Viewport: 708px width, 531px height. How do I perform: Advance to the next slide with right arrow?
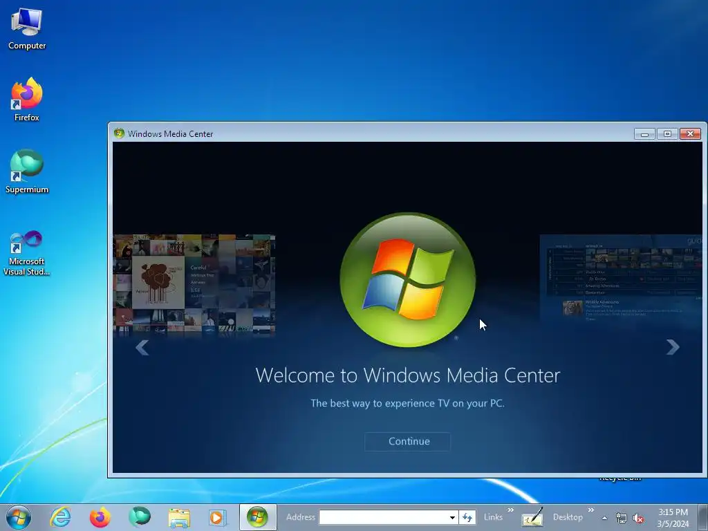point(673,347)
